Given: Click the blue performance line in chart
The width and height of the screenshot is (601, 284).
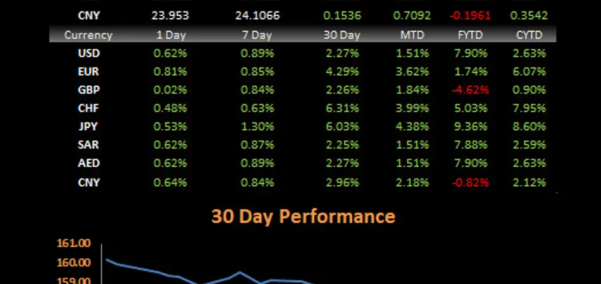Looking at the screenshot, I should click(158, 272).
